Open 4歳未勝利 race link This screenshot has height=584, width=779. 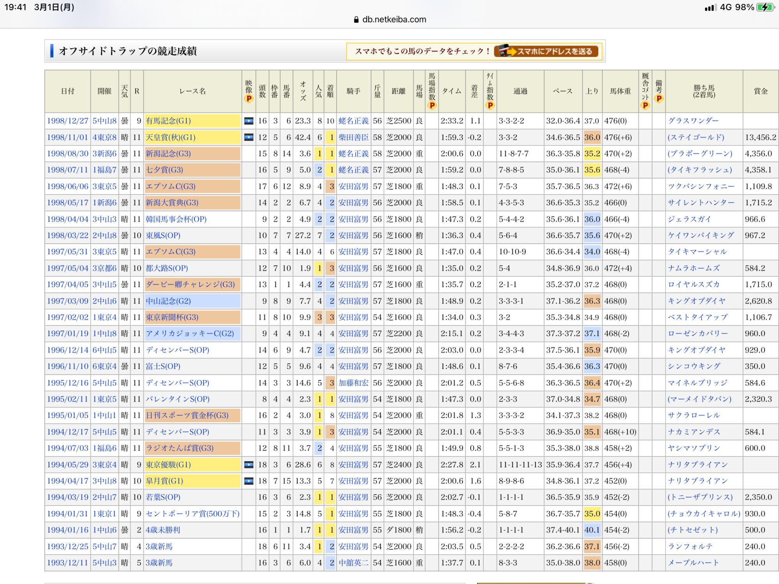click(163, 530)
